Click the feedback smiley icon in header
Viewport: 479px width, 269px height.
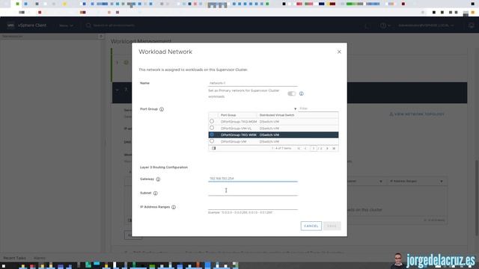(x=471, y=25)
